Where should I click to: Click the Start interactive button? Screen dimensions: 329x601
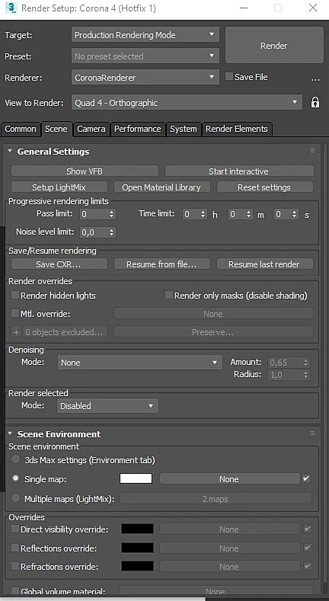[x=239, y=171]
